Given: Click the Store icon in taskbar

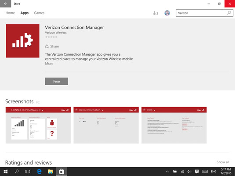Looking at the screenshot, I should [61, 172].
